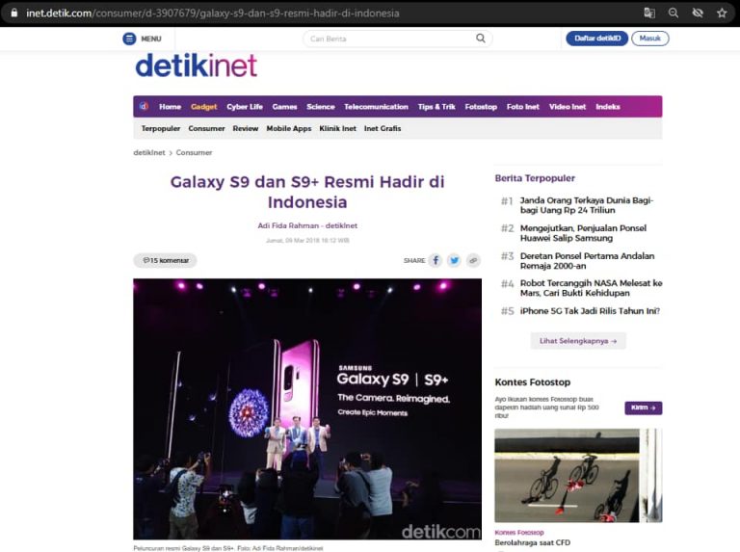Open the Gadget menu item
This screenshot has width=740, height=552.
click(204, 107)
